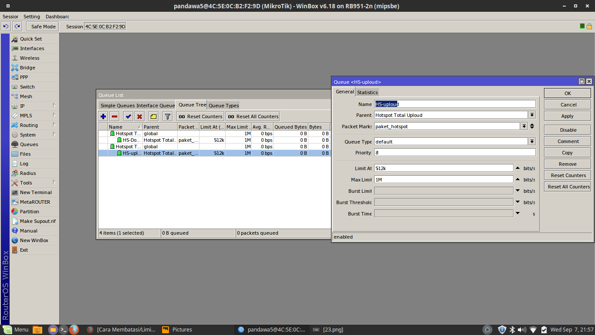
Task: Launch New WinBox from the sidebar
Action: pos(34,240)
